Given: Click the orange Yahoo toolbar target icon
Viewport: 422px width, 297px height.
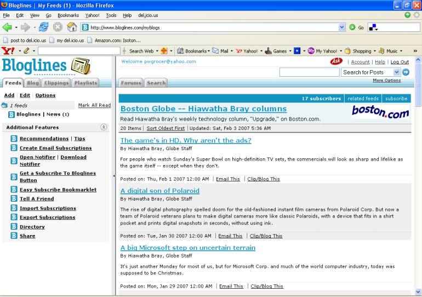Looking at the screenshot, I should [164, 50].
